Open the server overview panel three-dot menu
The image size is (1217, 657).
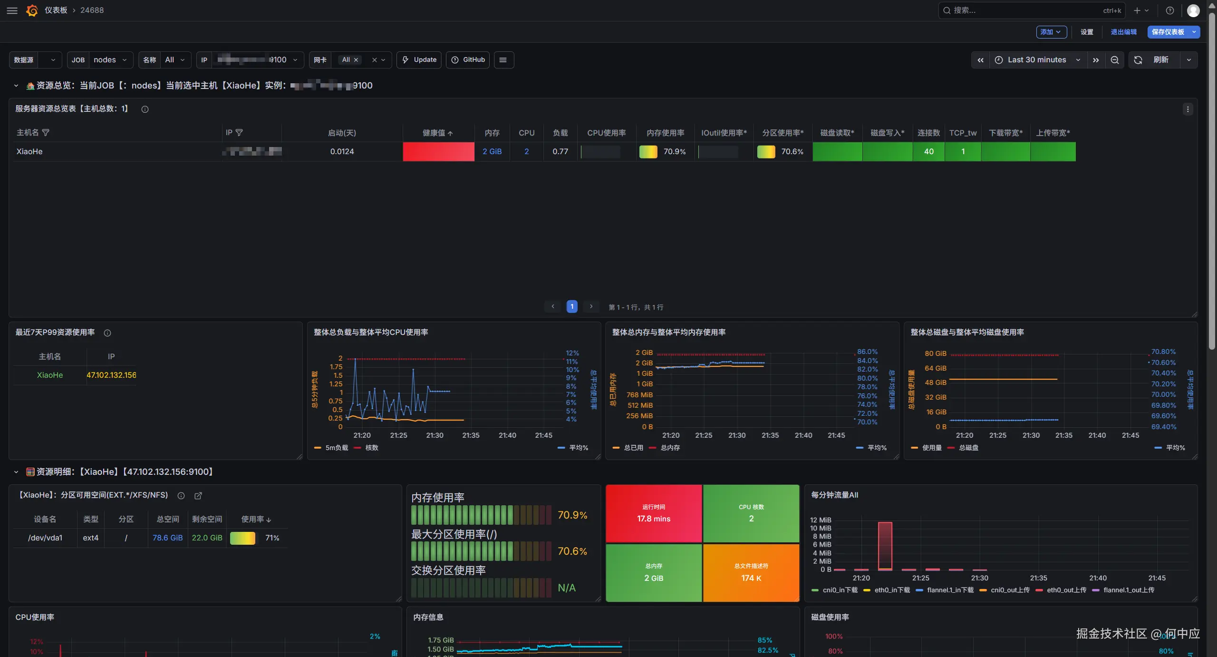pyautogui.click(x=1188, y=109)
